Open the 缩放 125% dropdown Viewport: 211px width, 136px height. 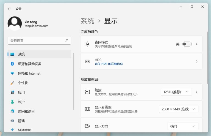176,92
